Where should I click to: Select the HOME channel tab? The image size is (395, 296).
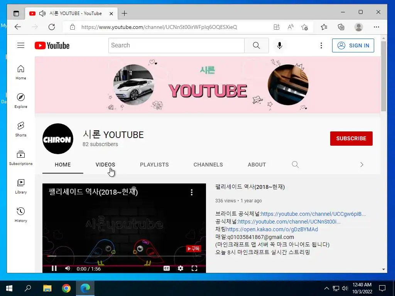coord(63,165)
